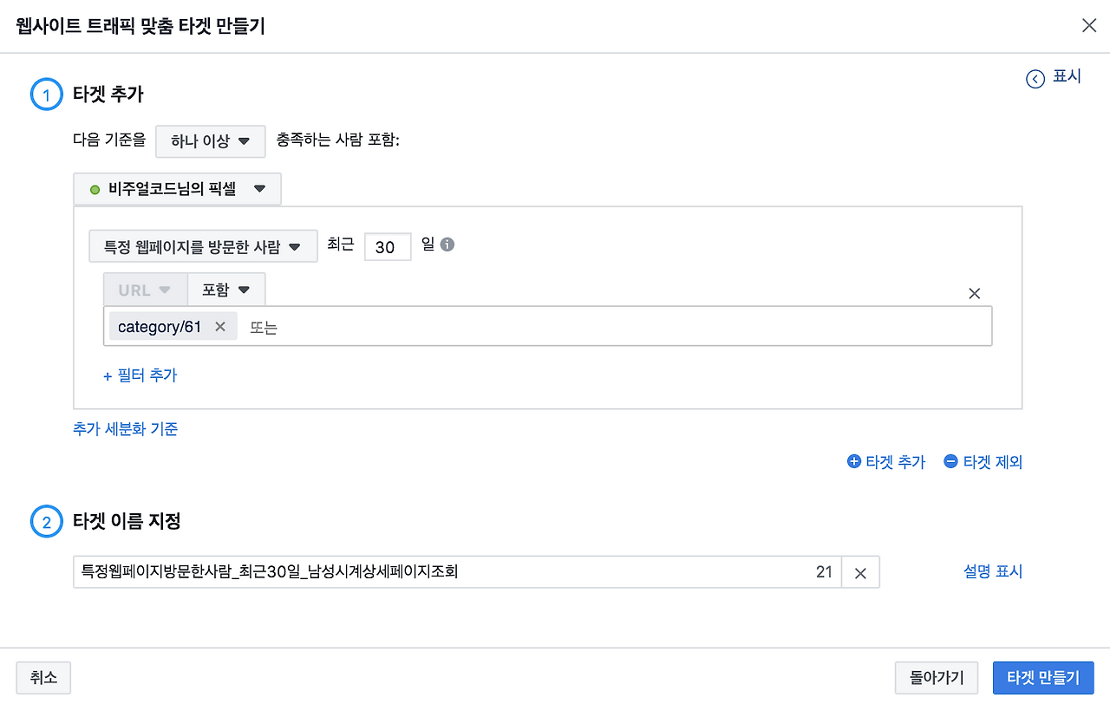Viewport: 1110px width, 704px height.
Task: Click the 취소 button
Action: 43,678
